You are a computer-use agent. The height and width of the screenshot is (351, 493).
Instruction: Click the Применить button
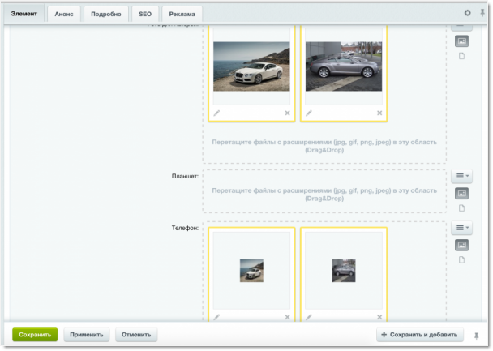point(86,334)
